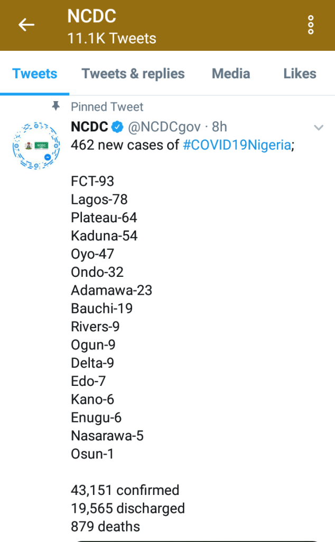This screenshot has width=335, height=542.
Task: Tap the @NCDCgov handle
Action: [x=164, y=127]
